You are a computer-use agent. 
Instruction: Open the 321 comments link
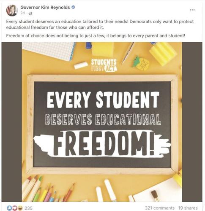(x=160, y=208)
